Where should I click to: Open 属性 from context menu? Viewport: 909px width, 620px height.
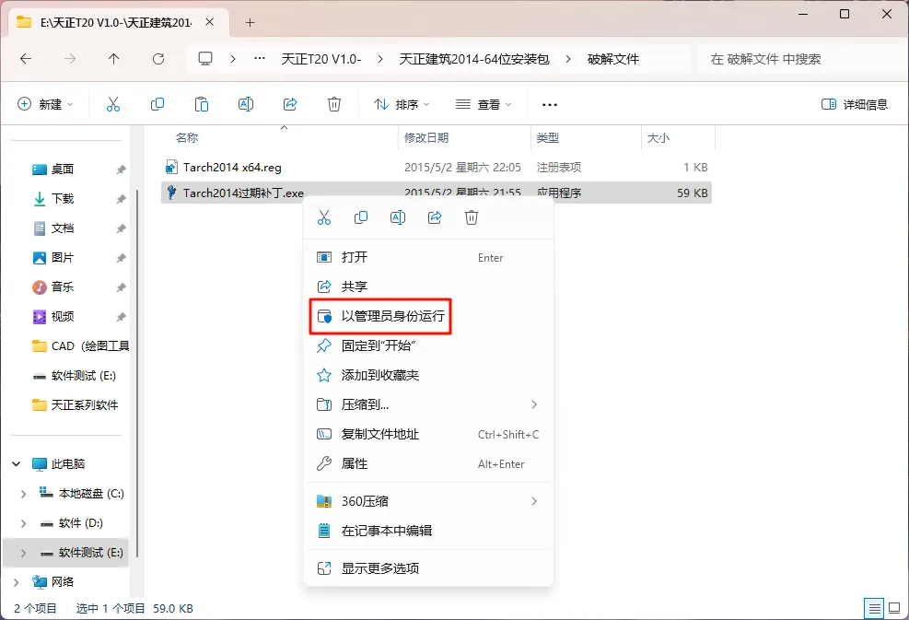(428, 463)
